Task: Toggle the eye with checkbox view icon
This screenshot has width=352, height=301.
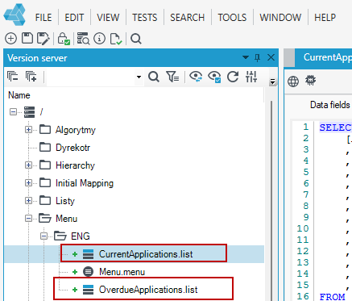Action: [x=214, y=77]
